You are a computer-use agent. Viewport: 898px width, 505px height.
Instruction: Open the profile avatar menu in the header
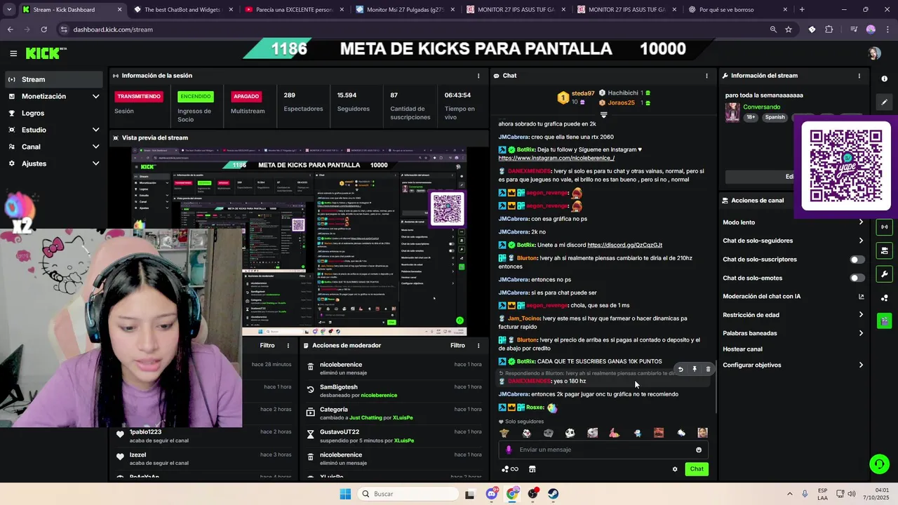(874, 53)
